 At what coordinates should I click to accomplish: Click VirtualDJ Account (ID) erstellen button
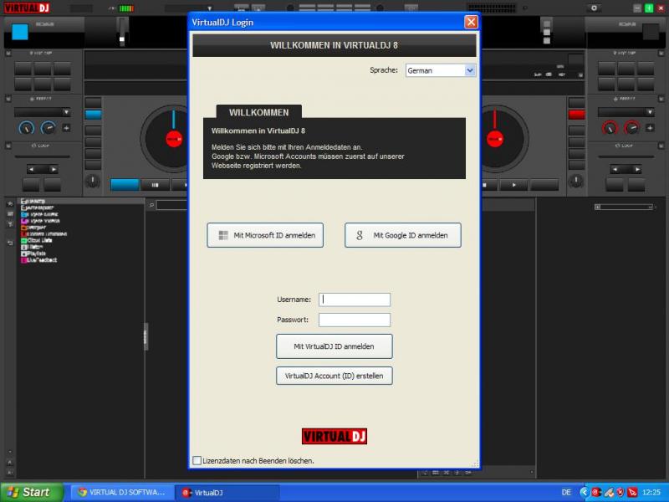click(334, 376)
